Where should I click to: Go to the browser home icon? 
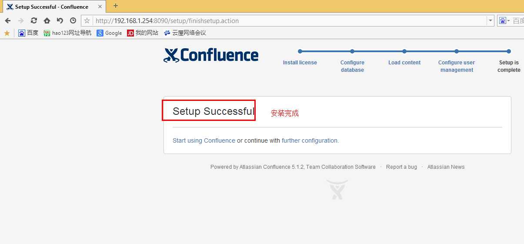pos(47,20)
